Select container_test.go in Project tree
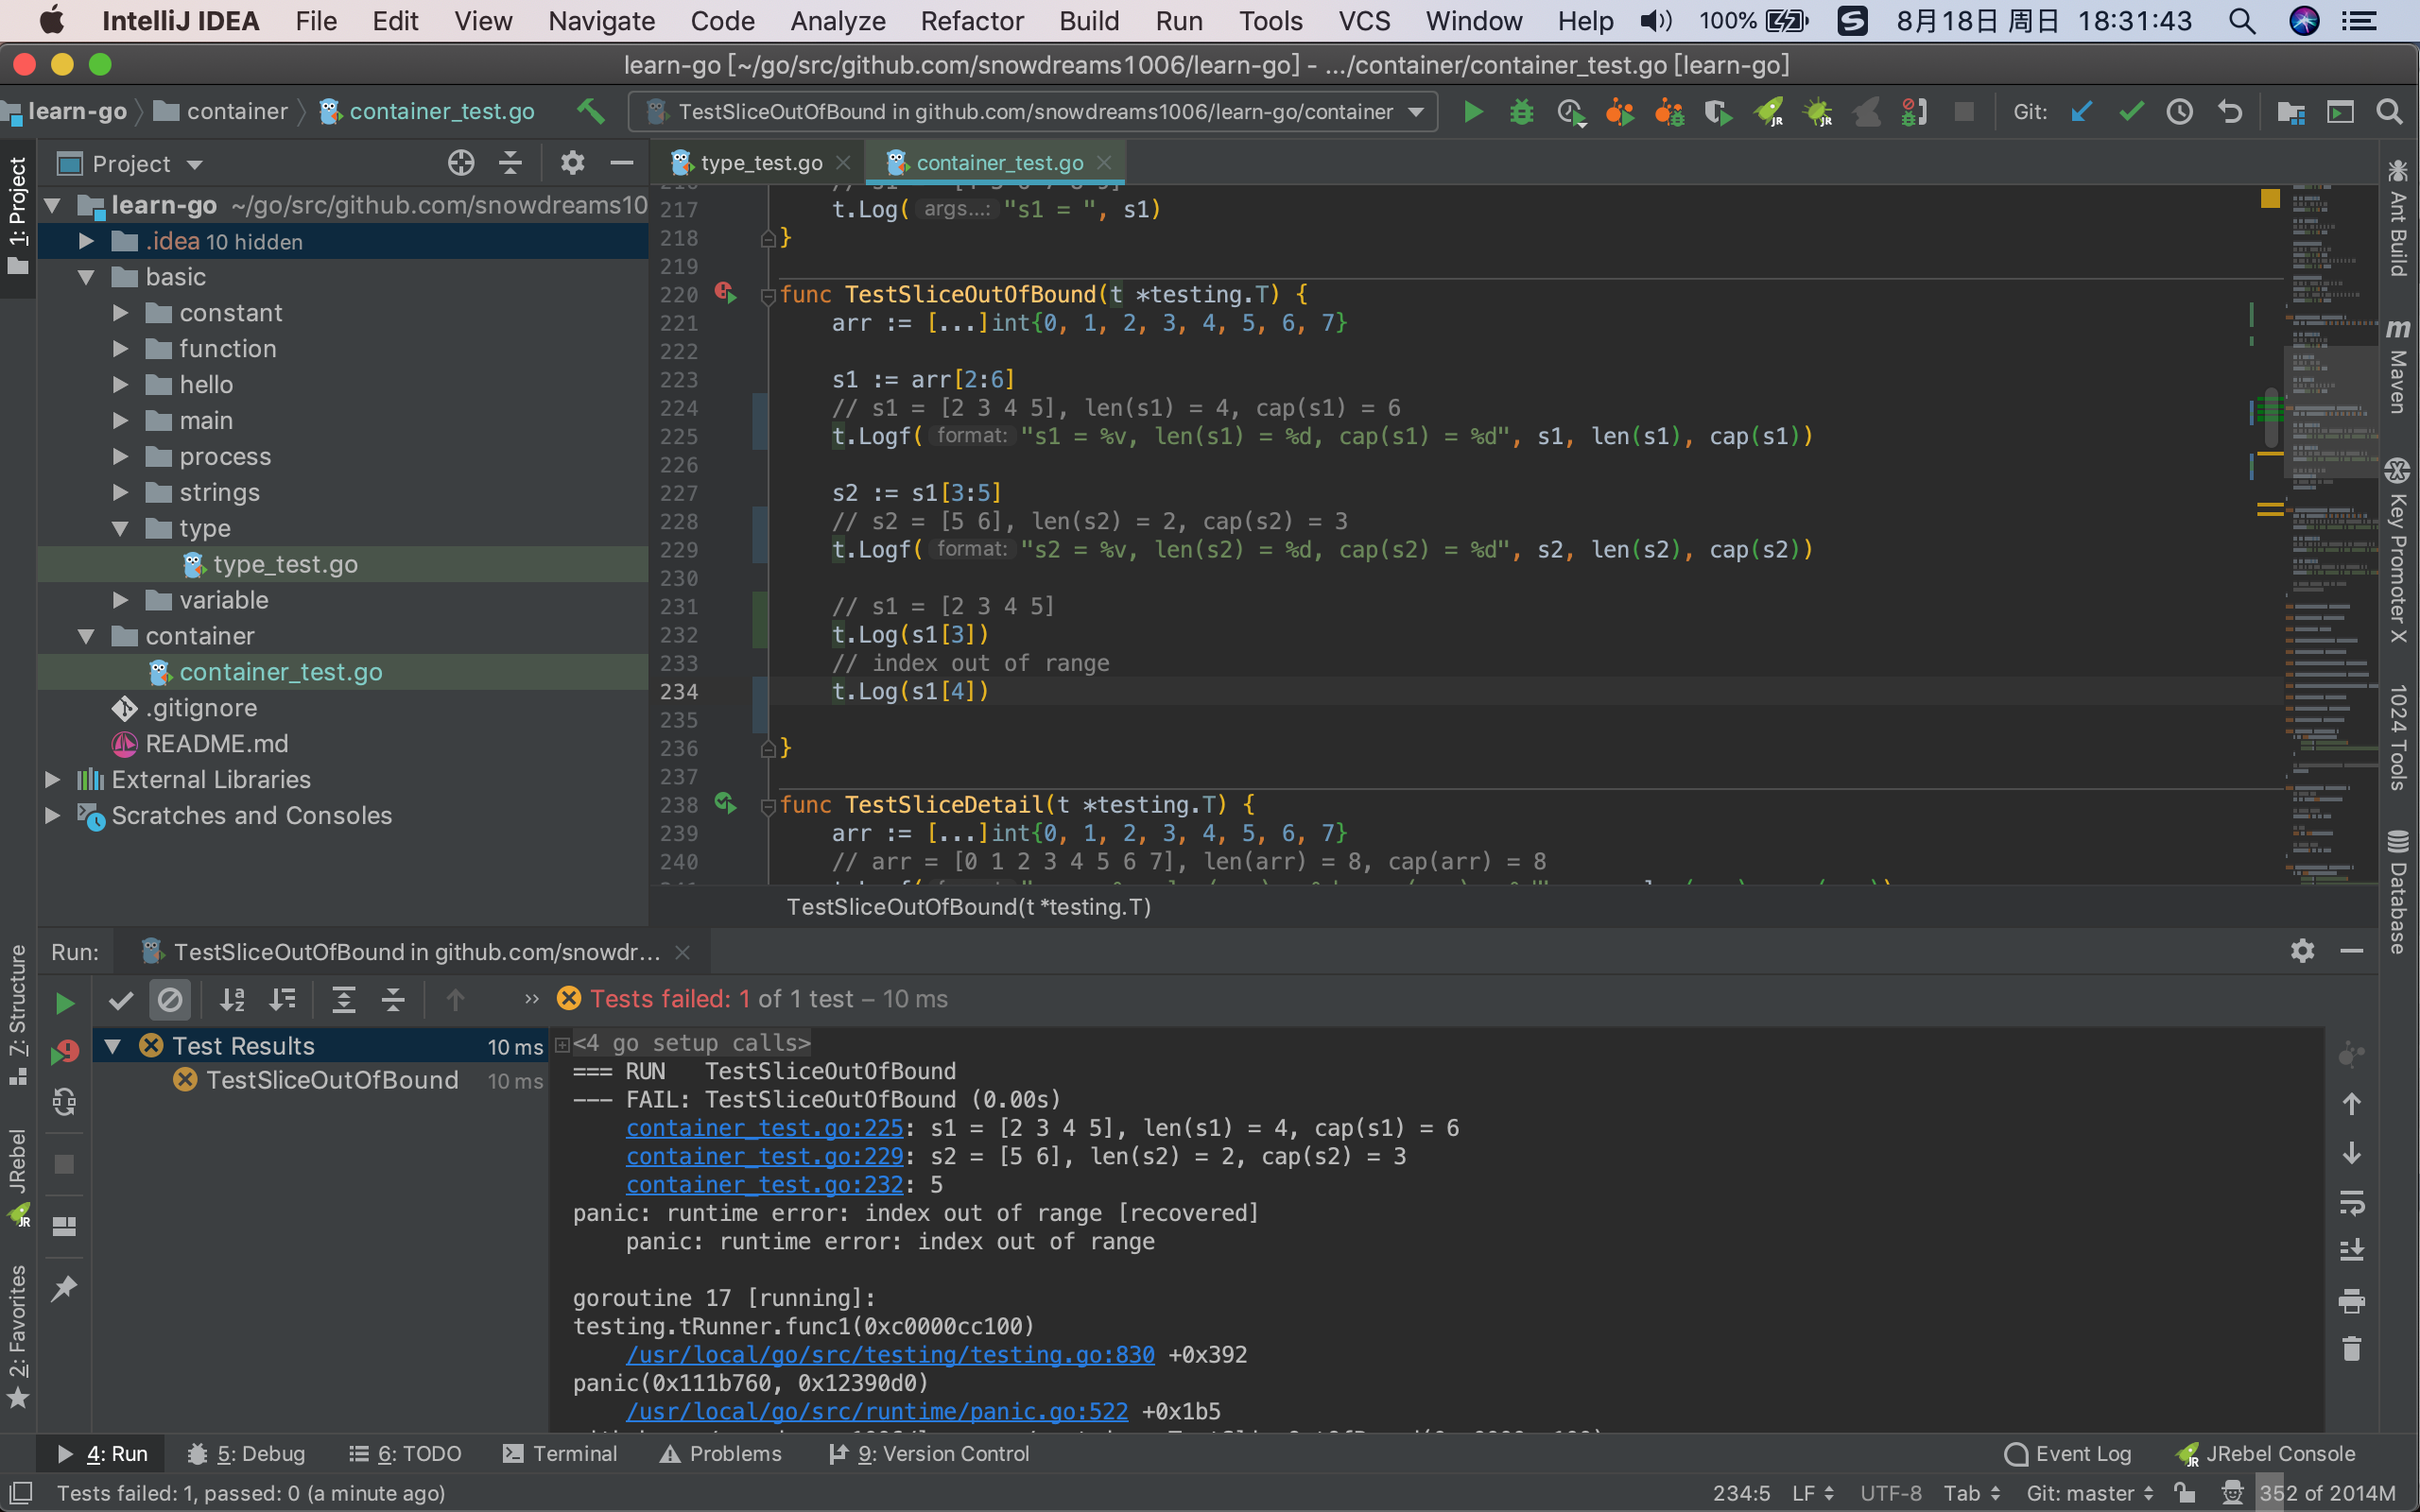This screenshot has height=1512, width=2420. click(281, 671)
